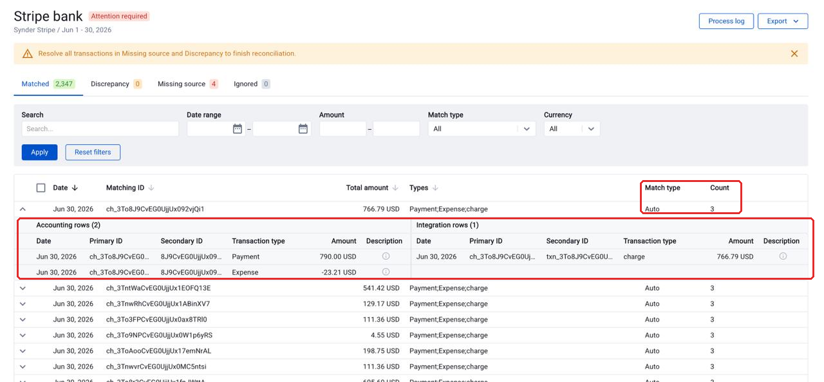Click integration Secondary ID txn_3To8J9CvEG0U...
The height and width of the screenshot is (382, 824).
coord(579,256)
